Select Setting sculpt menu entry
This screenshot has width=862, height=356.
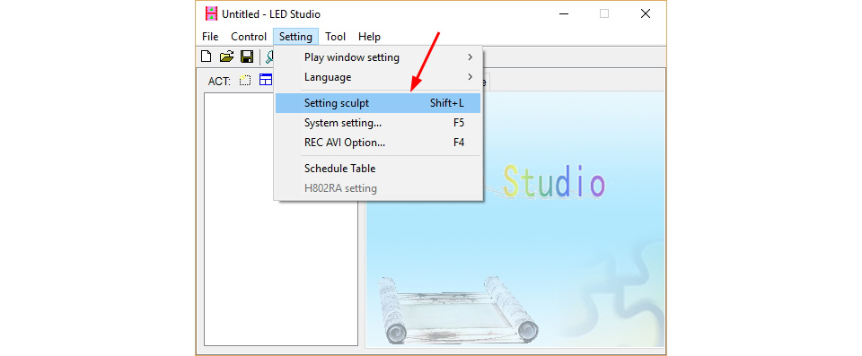click(378, 103)
